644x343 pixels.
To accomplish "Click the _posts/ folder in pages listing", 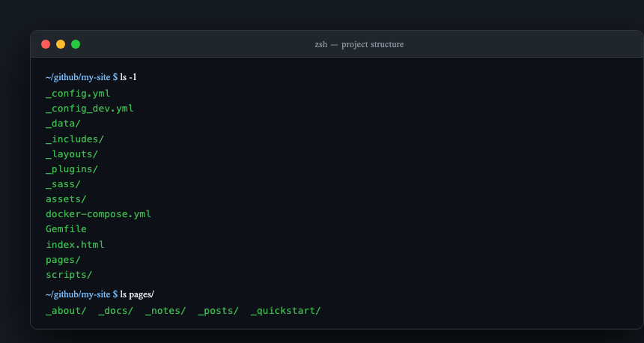I will (x=219, y=311).
